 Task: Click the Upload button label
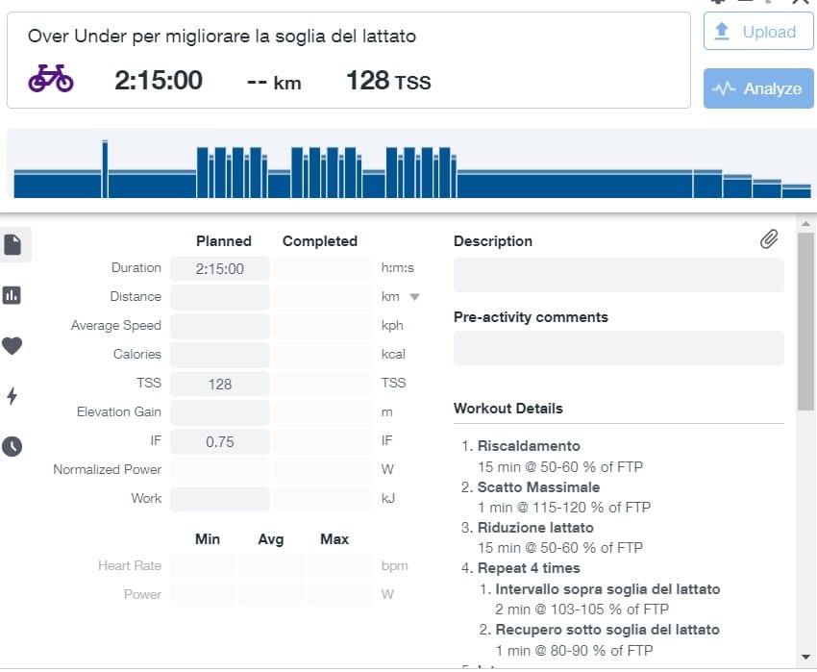pyautogui.click(x=769, y=32)
